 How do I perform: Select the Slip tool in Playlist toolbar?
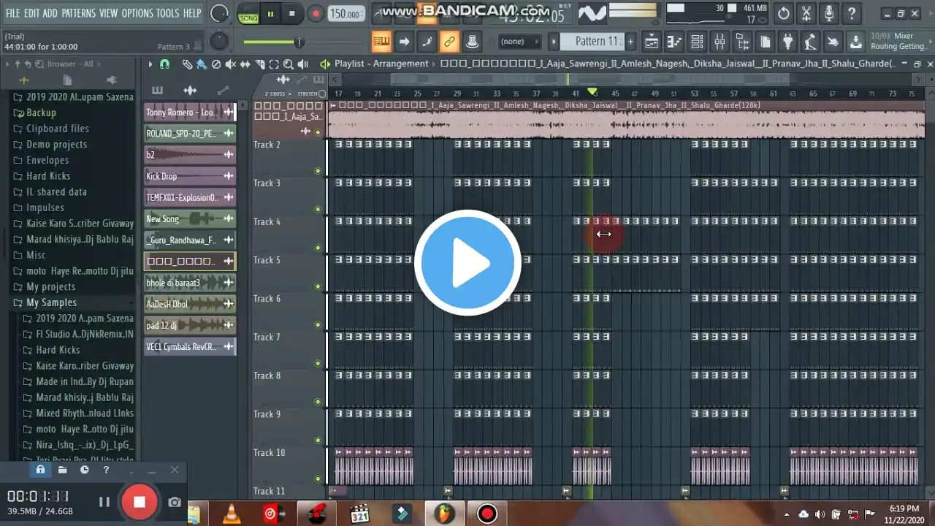(245, 64)
